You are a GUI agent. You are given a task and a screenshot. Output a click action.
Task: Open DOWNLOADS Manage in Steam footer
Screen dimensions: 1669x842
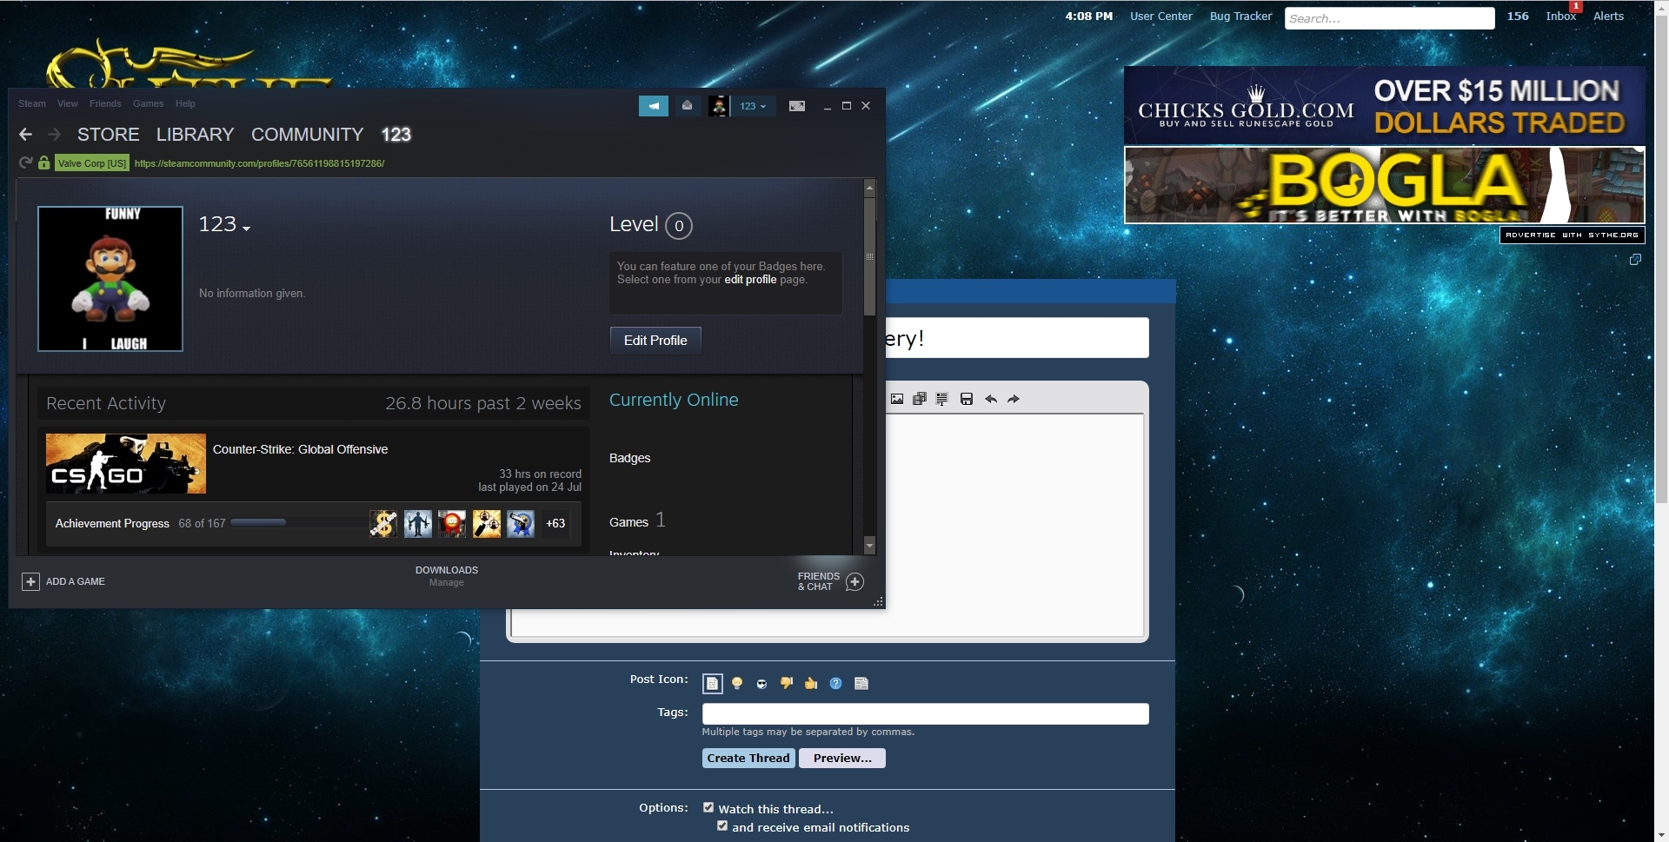click(x=447, y=576)
